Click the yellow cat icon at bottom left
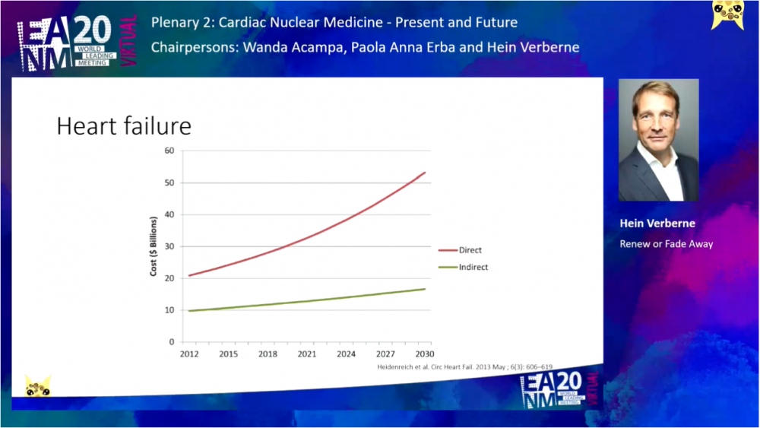 click(x=38, y=386)
